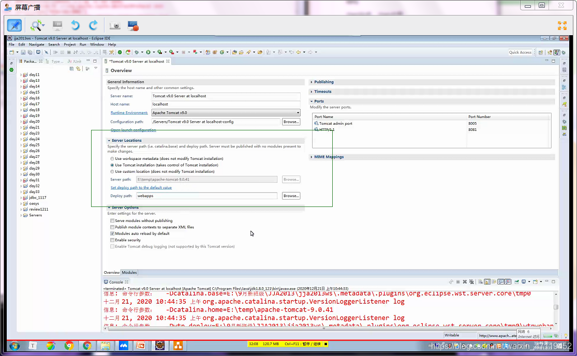Click the Collapse All icon in Package Explorer
Image resolution: width=577 pixels, height=356 pixels.
[x=71, y=69]
